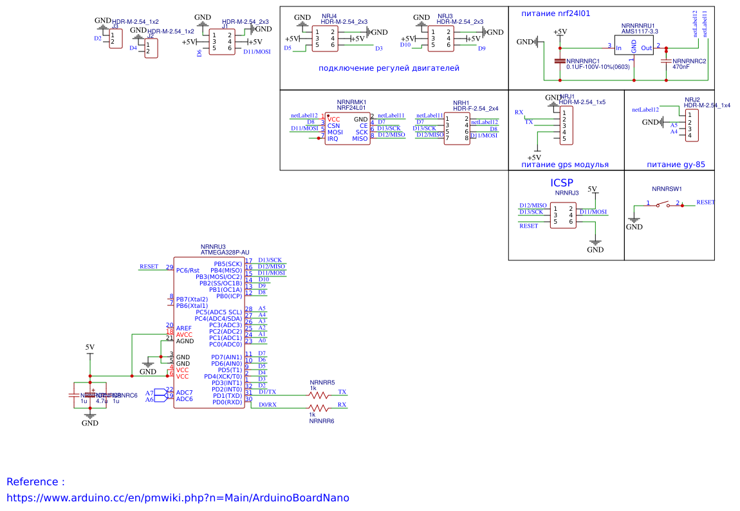Click the GND symbol below ICSP header
The width and height of the screenshot is (740, 511).
[595, 246]
